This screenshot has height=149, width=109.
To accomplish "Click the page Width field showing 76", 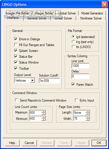I will [x=79, y=118].
